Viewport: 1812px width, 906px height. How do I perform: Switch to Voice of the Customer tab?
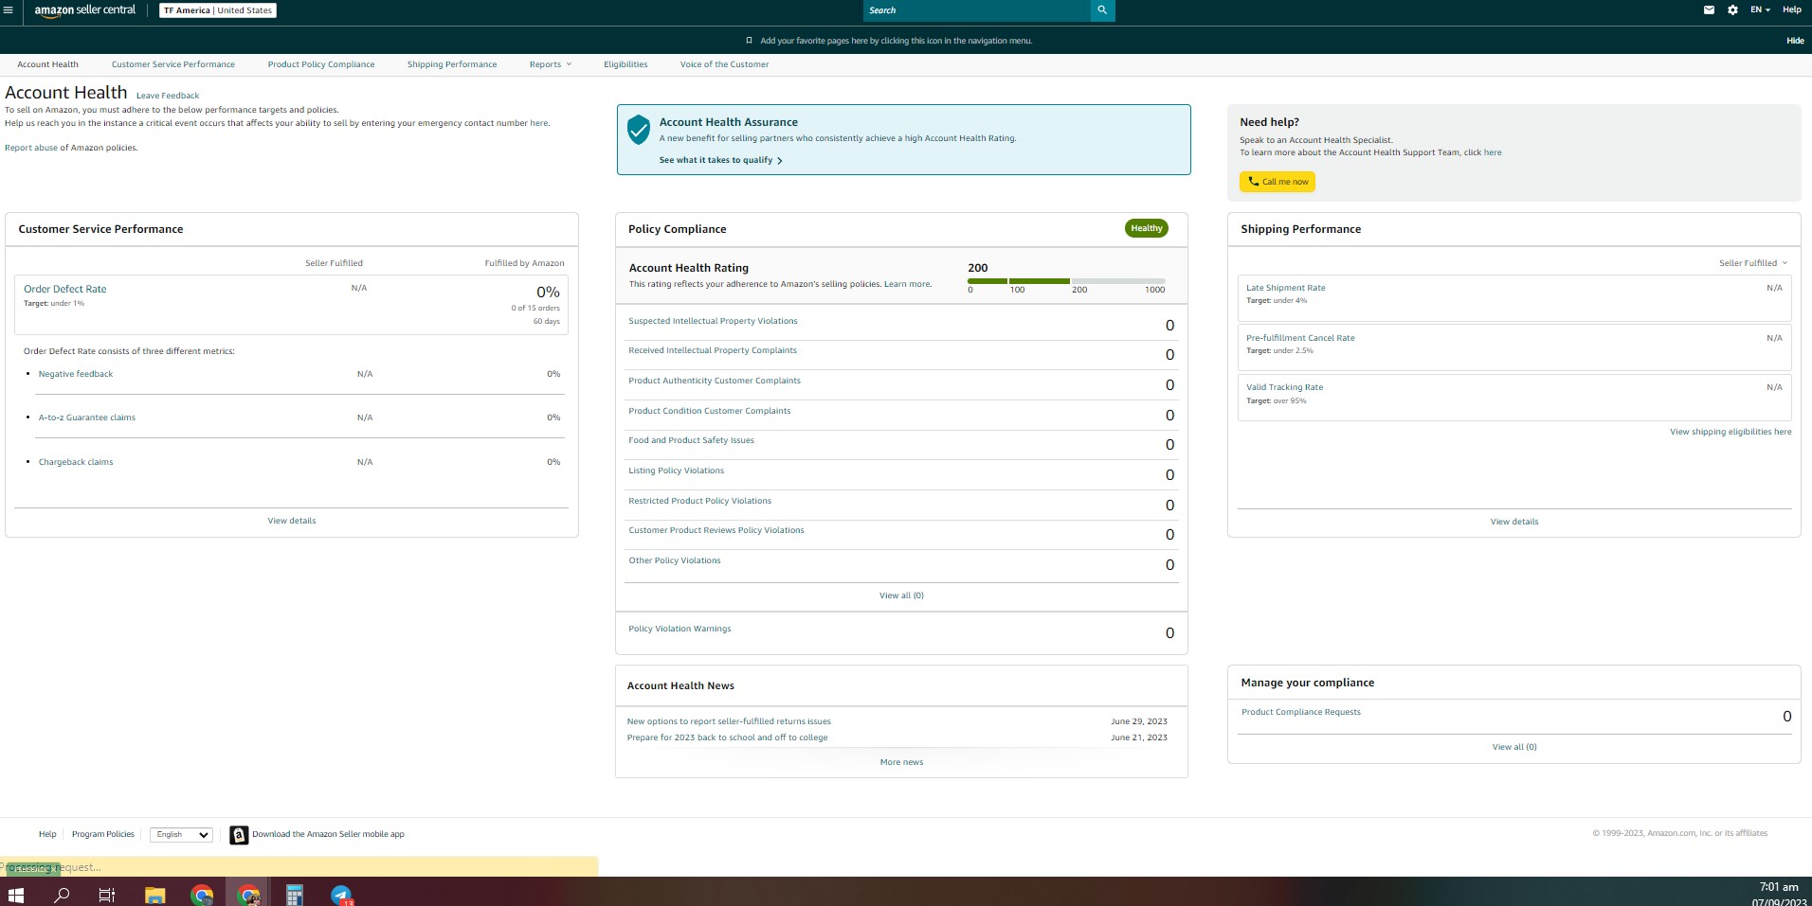(x=724, y=64)
